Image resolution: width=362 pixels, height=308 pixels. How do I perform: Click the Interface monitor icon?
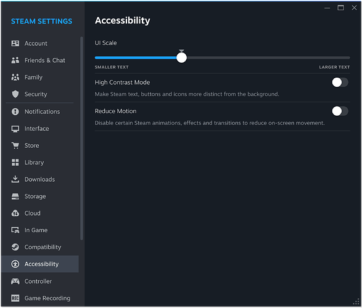pyautogui.click(x=15, y=129)
